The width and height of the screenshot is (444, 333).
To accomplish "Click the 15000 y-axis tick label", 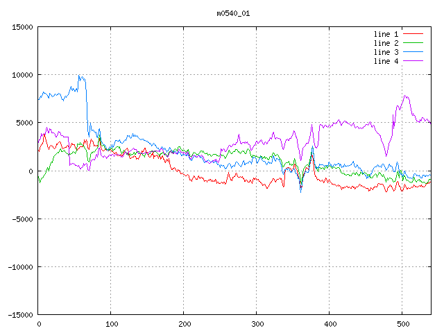I will 22,27.
